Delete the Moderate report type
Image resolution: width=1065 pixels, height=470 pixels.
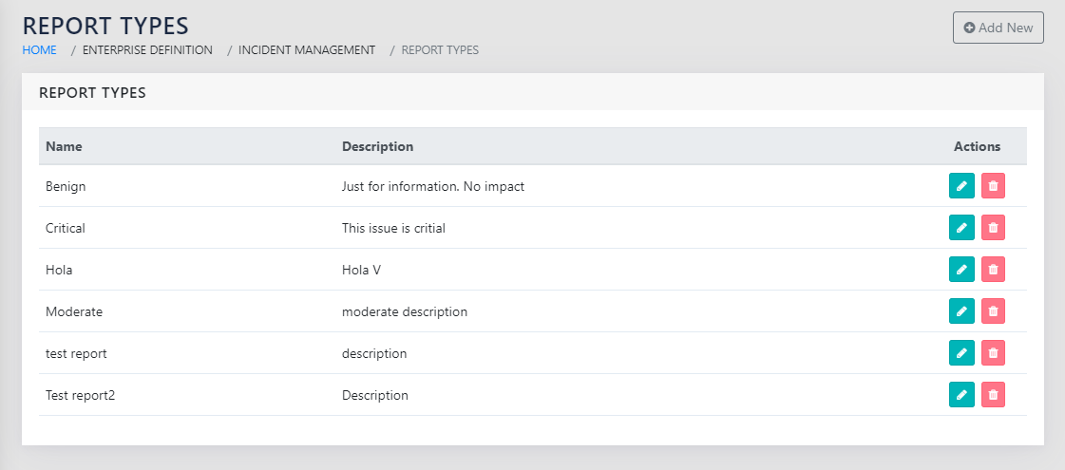tap(993, 311)
